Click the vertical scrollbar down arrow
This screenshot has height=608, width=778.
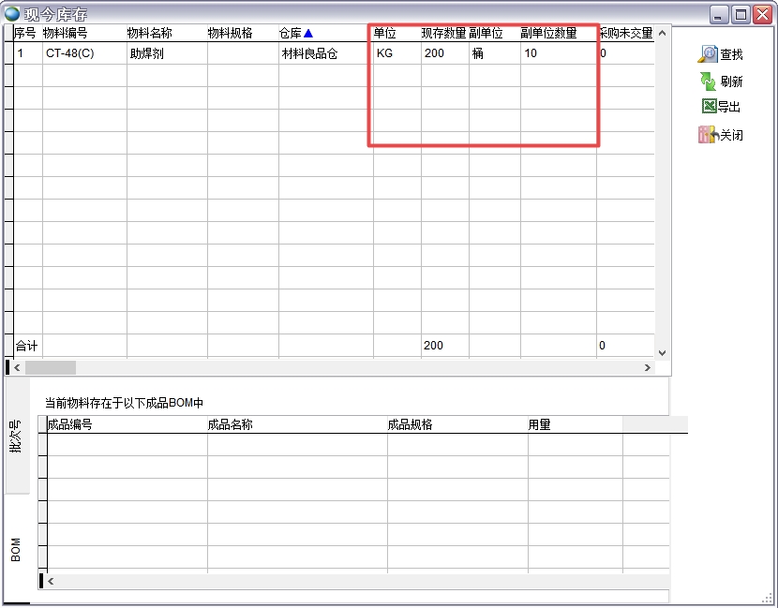[664, 352]
